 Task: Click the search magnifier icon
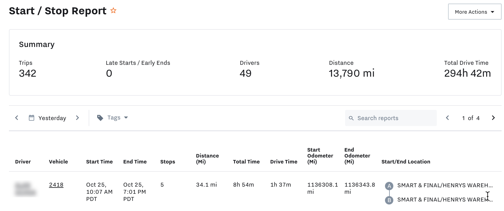tap(351, 118)
